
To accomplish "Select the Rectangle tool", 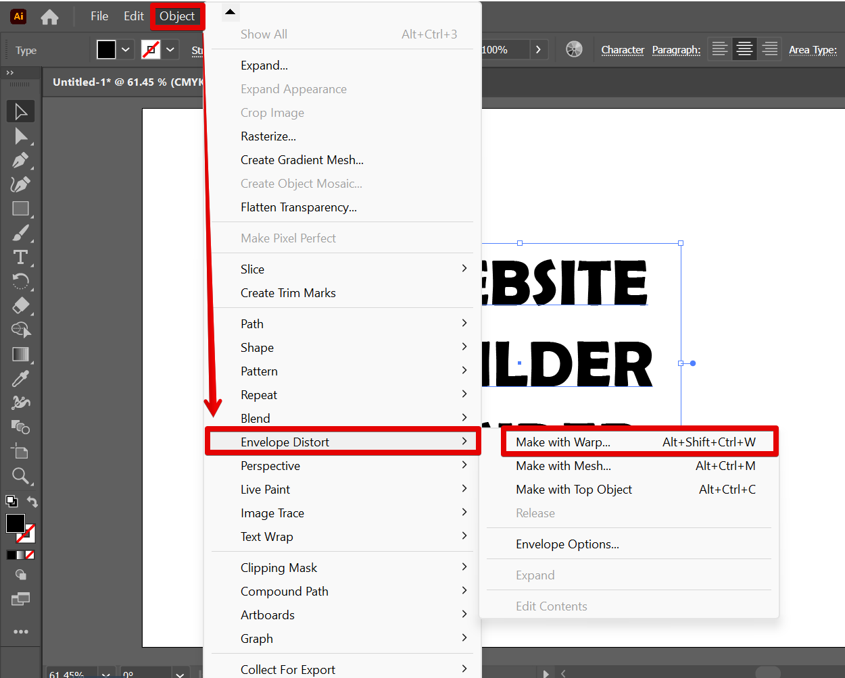I will (20, 209).
